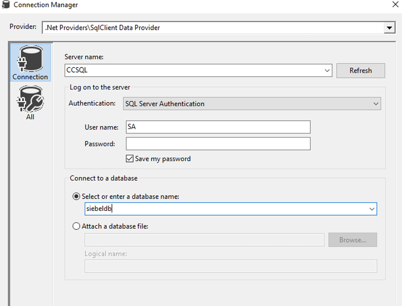Viewport: 402px width, 306px height.
Task: Close the Connection Manager dialog
Action: (395, 5)
